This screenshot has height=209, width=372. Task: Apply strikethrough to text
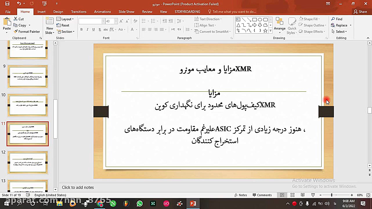pyautogui.click(x=106, y=29)
